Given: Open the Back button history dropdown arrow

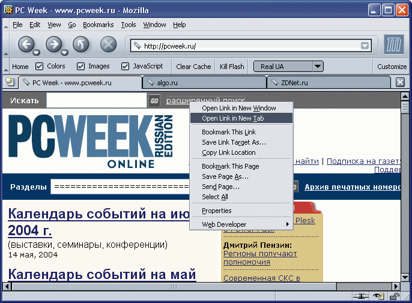Looking at the screenshot, I should tap(36, 53).
